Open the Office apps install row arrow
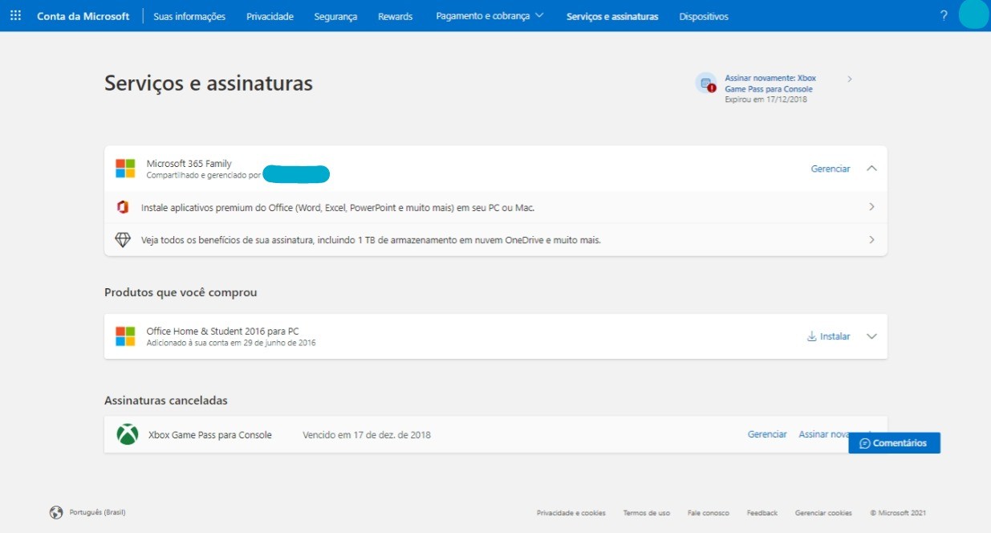The width and height of the screenshot is (991, 533). click(x=872, y=207)
